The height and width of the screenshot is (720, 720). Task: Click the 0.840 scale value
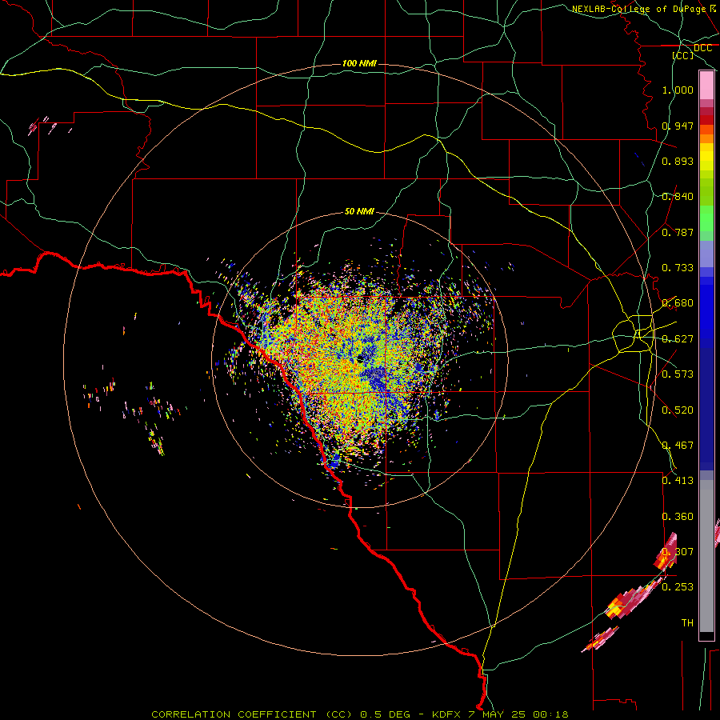tap(678, 197)
